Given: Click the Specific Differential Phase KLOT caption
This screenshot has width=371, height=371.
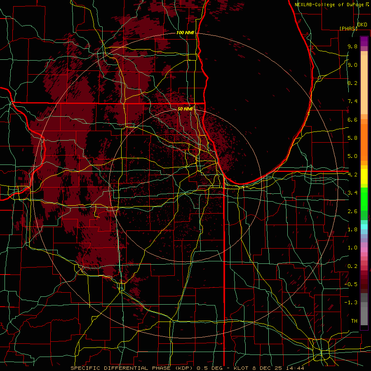Looking at the screenshot, I should click(187, 368).
